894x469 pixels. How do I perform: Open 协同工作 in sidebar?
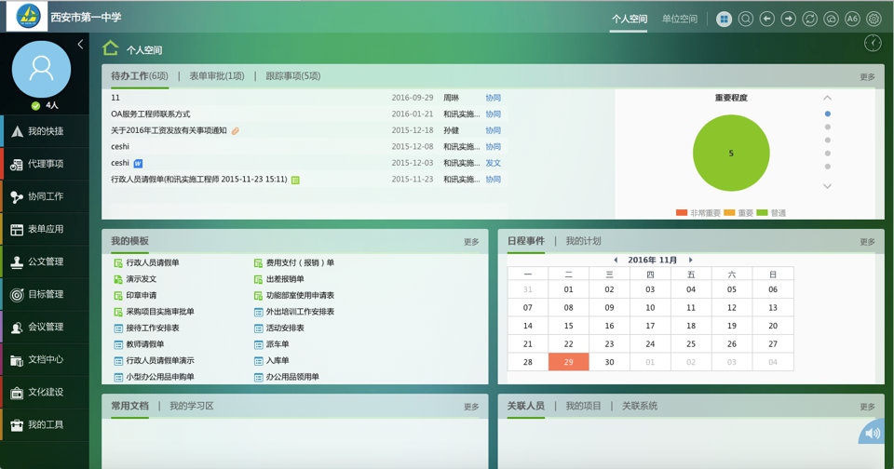tap(45, 196)
